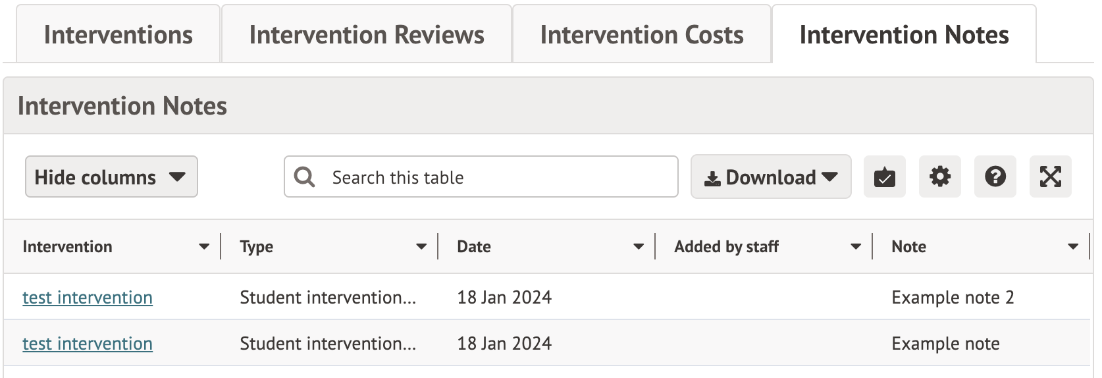
Task: Open Intervention column sort arrow
Action: tap(204, 247)
